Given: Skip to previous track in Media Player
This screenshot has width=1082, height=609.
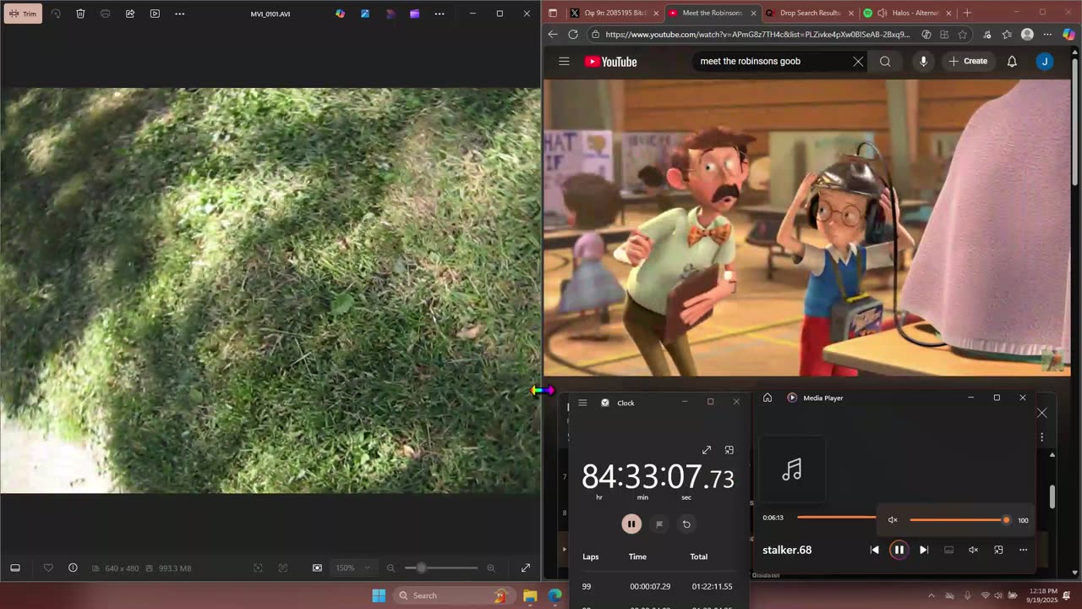Looking at the screenshot, I should (874, 550).
